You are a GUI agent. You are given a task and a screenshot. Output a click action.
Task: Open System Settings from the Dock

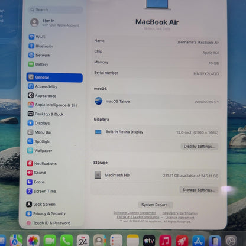coord(231,241)
